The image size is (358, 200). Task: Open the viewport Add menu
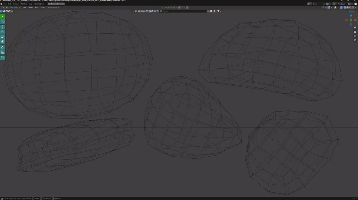(36, 7)
